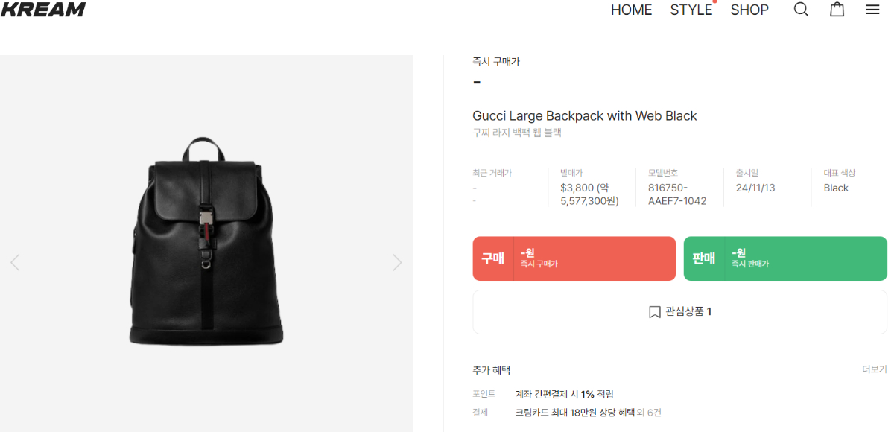Click the Gucci backpack product image
The width and height of the screenshot is (894, 432).
pyautogui.click(x=206, y=242)
